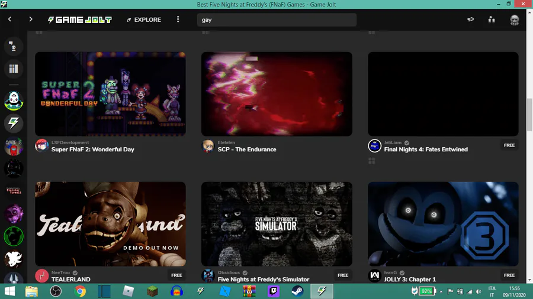The width and height of the screenshot is (533, 299).
Task: Open the panda community in the sidebar
Action: pyautogui.click(x=14, y=100)
